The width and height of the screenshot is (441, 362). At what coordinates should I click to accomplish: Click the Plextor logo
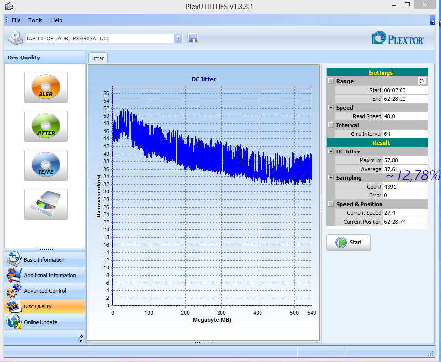(398, 38)
